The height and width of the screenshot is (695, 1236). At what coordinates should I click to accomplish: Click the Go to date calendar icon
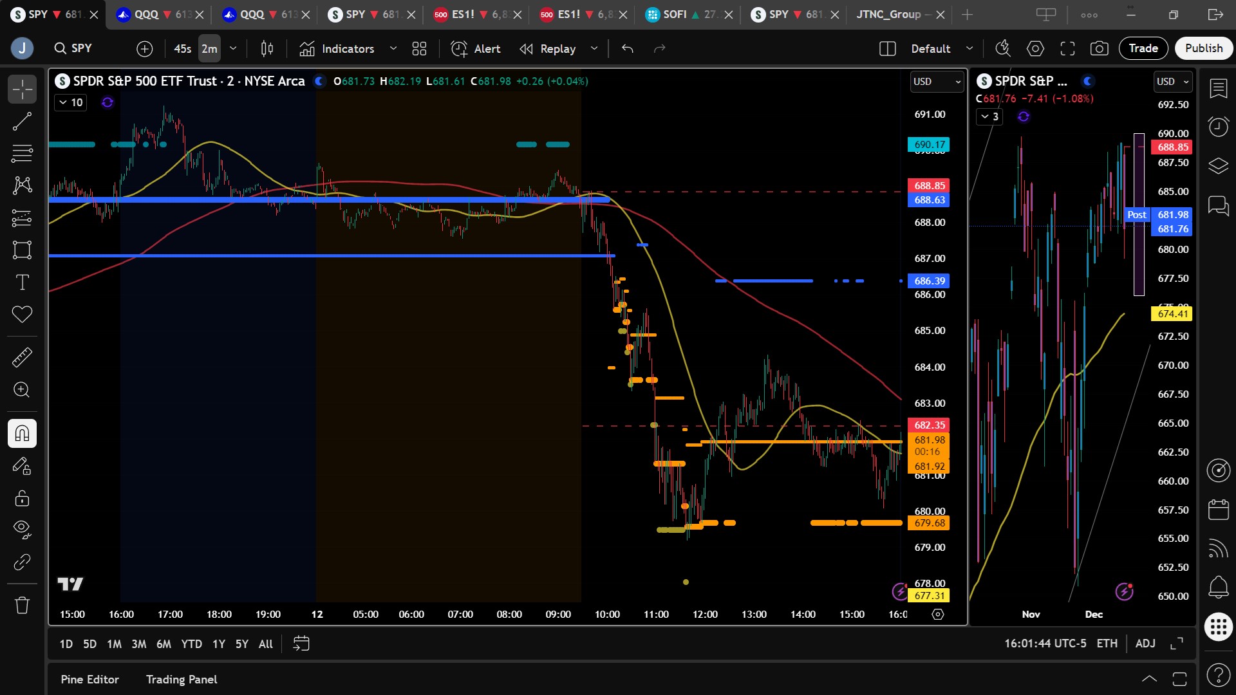coord(301,644)
